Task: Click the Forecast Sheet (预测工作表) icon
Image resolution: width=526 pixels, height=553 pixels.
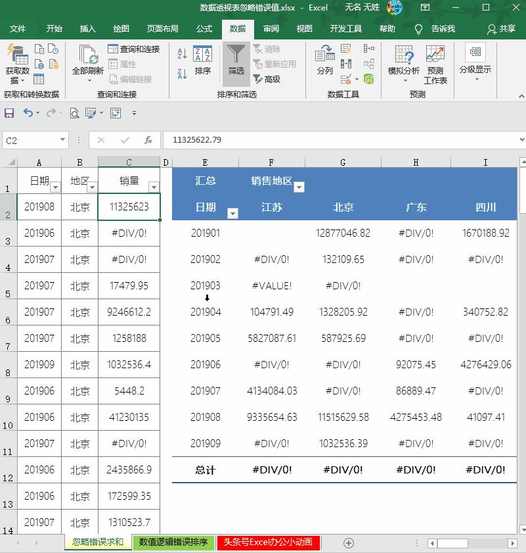Action: (435, 62)
